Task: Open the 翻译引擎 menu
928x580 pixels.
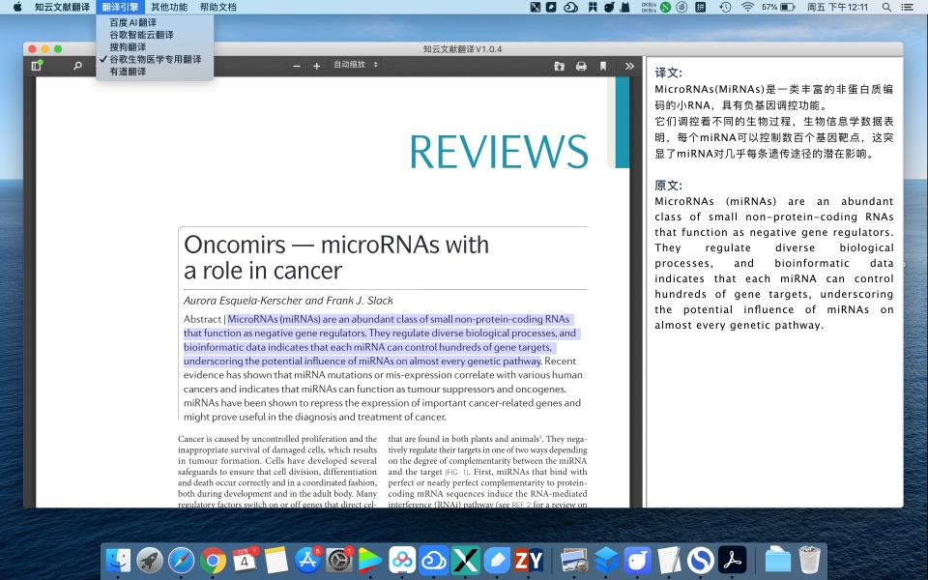Action: tap(120, 7)
